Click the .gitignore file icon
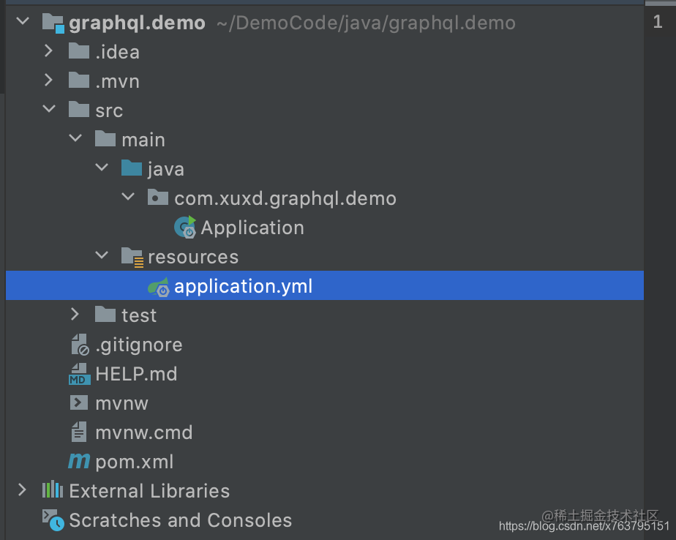The height and width of the screenshot is (540, 676). 79,344
